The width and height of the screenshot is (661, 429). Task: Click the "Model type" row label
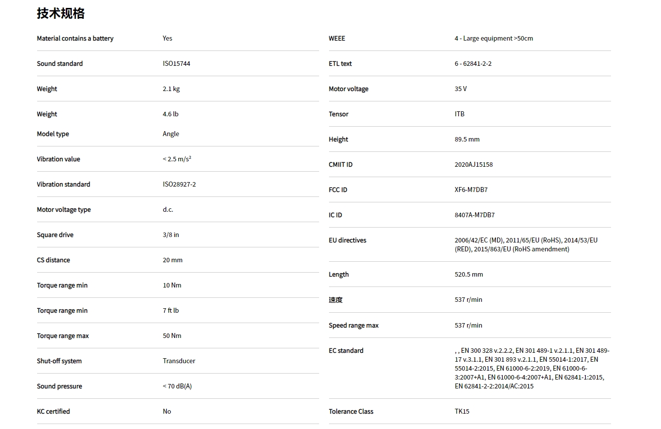[53, 134]
